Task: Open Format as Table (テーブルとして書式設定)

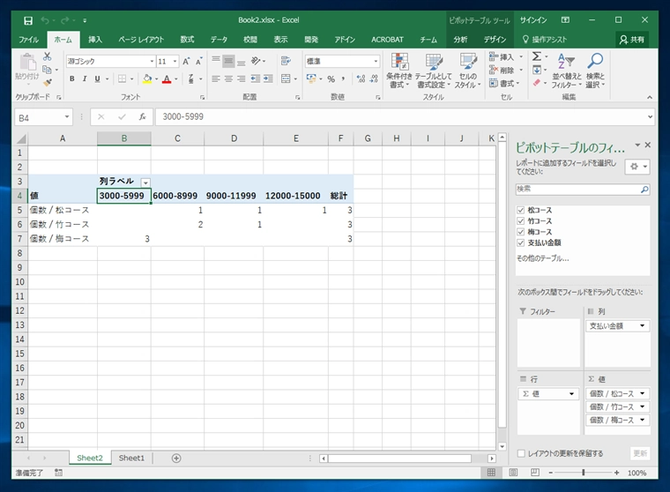Action: pos(433,71)
